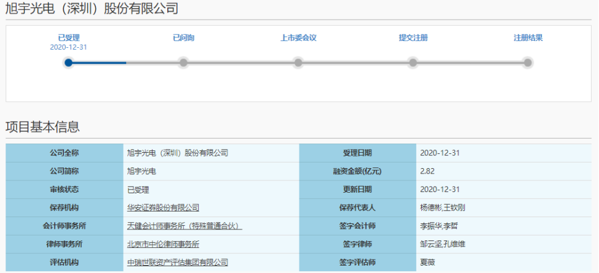This screenshot has width=599, height=273.
Task: Click the 已问询 progress step marker
Action: (x=183, y=63)
